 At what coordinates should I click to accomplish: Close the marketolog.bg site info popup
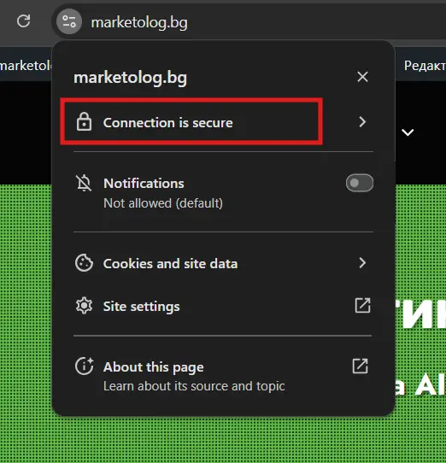point(362,77)
